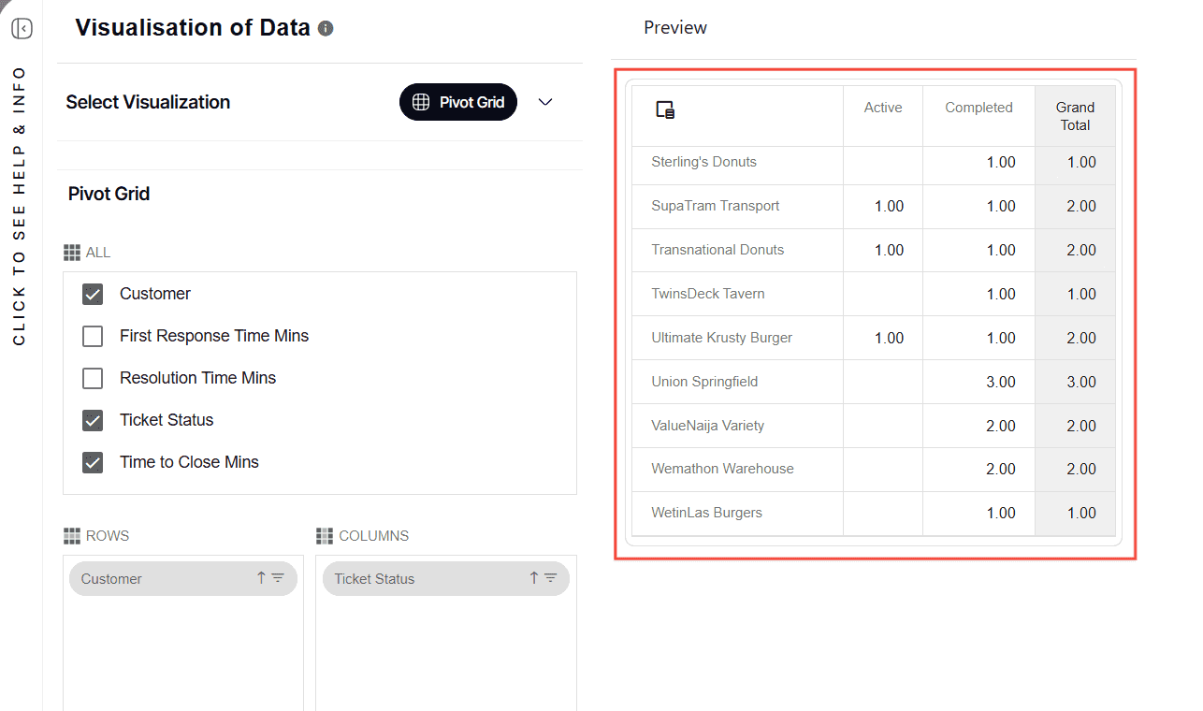Sort arrow on Ticket Status column field
The height and width of the screenshot is (711, 1203).
tap(533, 578)
